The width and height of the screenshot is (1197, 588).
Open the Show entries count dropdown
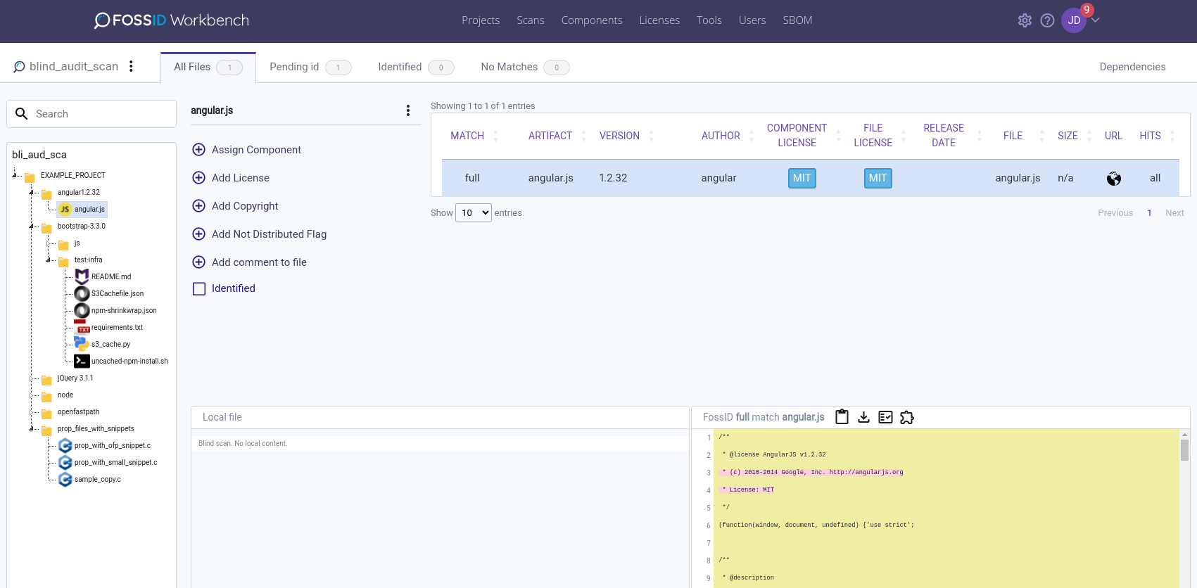click(x=474, y=212)
